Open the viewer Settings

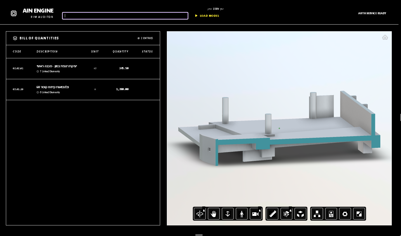345,214
